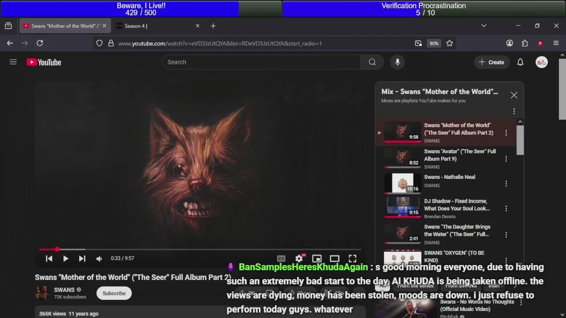Play Swans OXYGEN (TO BE KIND) video
This screenshot has height=318, width=566.
pos(402,257)
